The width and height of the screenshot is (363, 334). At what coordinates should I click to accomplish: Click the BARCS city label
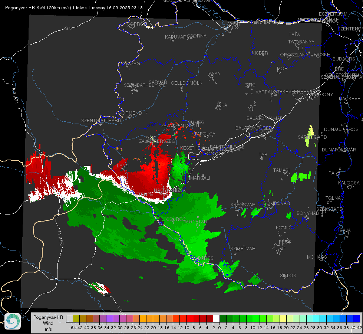click(x=205, y=258)
